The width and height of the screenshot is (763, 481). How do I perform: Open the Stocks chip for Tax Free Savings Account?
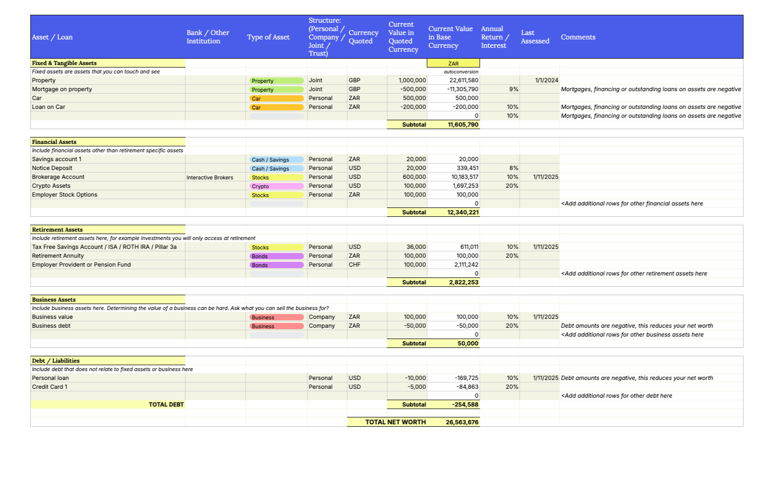click(x=276, y=247)
